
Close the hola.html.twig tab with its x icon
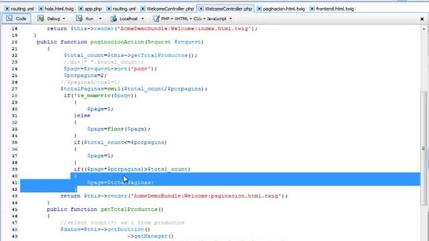(x=41, y=9)
